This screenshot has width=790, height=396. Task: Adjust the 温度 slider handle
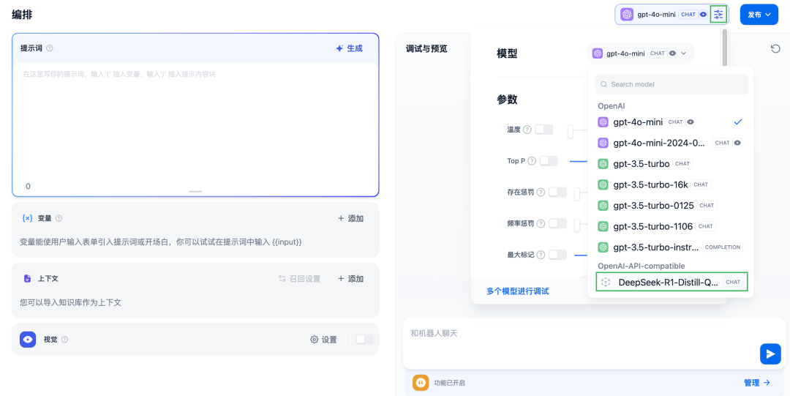[x=571, y=131]
